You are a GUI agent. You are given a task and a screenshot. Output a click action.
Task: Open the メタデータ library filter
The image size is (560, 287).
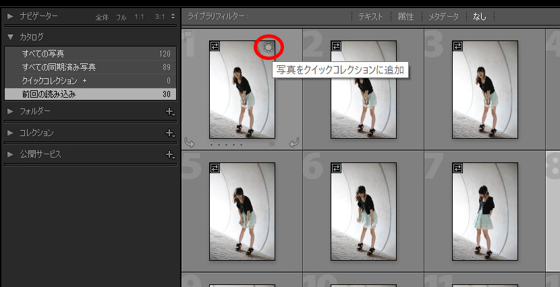[443, 16]
